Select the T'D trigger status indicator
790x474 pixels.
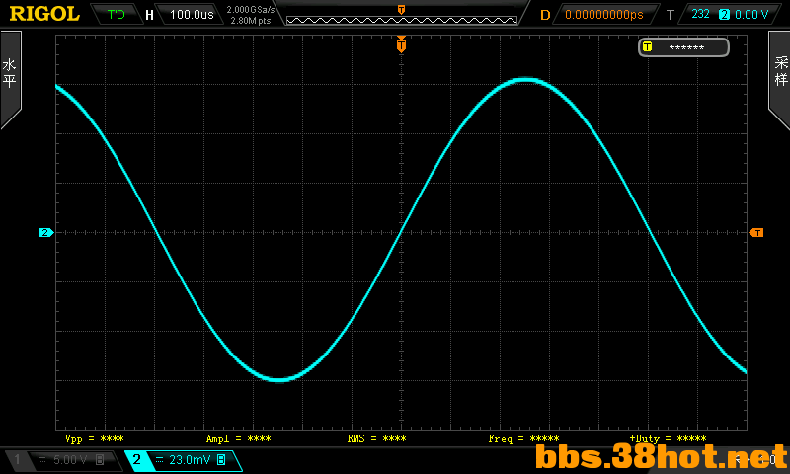point(116,14)
